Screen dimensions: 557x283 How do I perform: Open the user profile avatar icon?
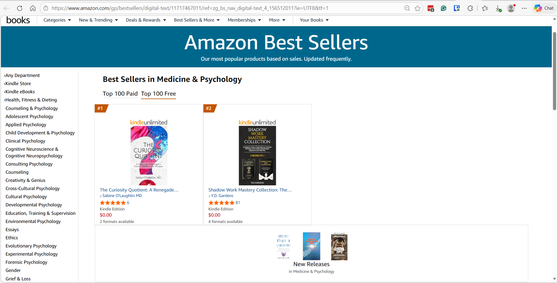[511, 8]
